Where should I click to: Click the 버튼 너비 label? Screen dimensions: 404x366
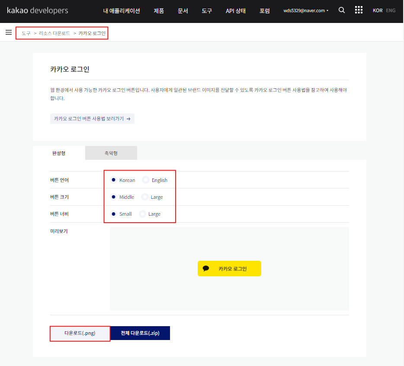coord(60,214)
